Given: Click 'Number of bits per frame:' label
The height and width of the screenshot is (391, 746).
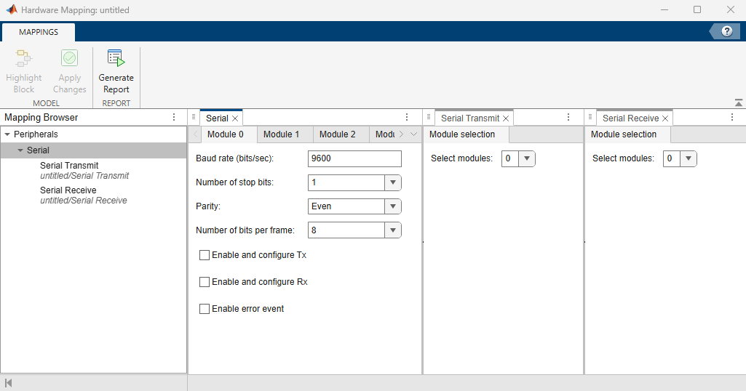Looking at the screenshot, I should 245,230.
